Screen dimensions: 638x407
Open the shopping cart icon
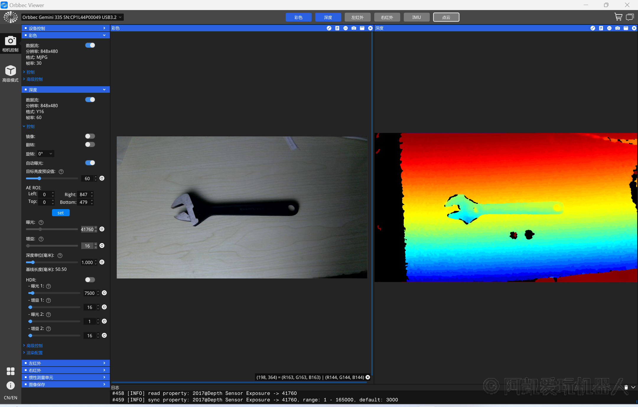pos(618,17)
